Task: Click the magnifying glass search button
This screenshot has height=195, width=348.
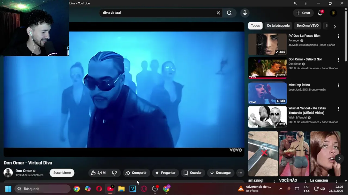Action: pos(229,13)
